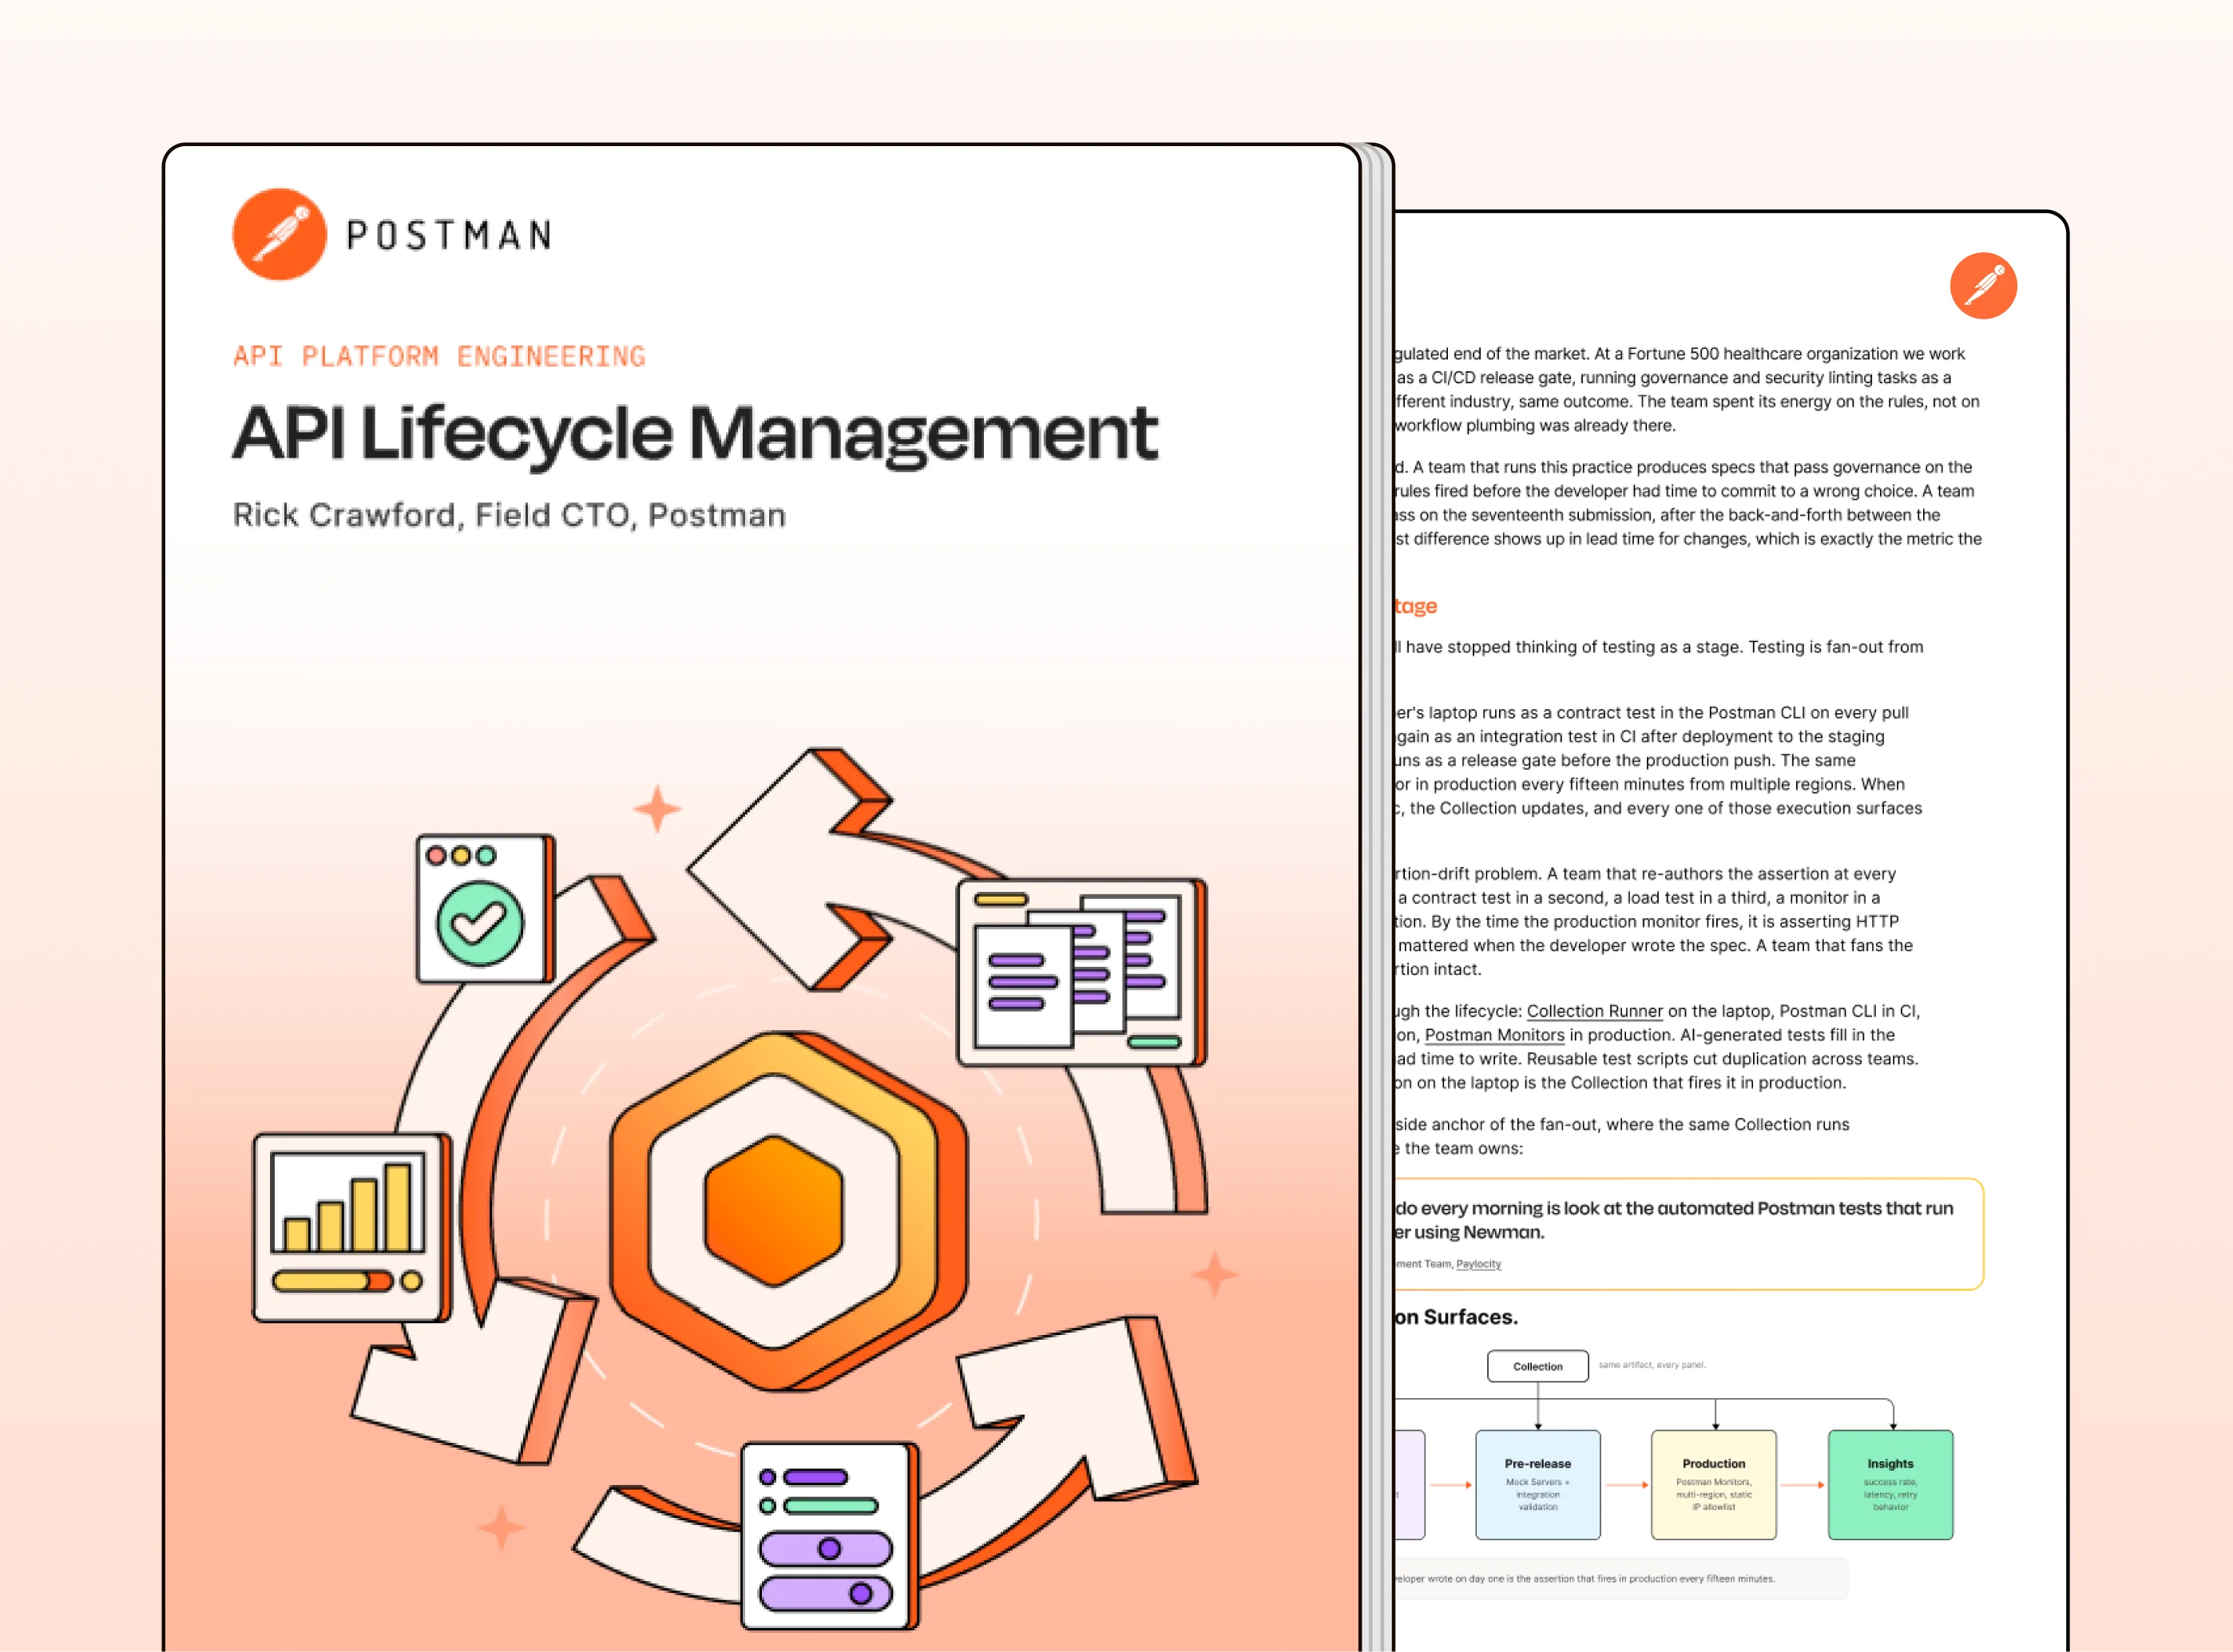The height and width of the screenshot is (1652, 2233).
Task: Click the 'on Surfaces.' heading
Action: click(1456, 1317)
